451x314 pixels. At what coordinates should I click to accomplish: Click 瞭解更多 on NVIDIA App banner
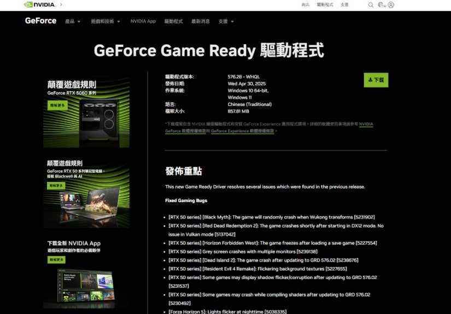56,260
